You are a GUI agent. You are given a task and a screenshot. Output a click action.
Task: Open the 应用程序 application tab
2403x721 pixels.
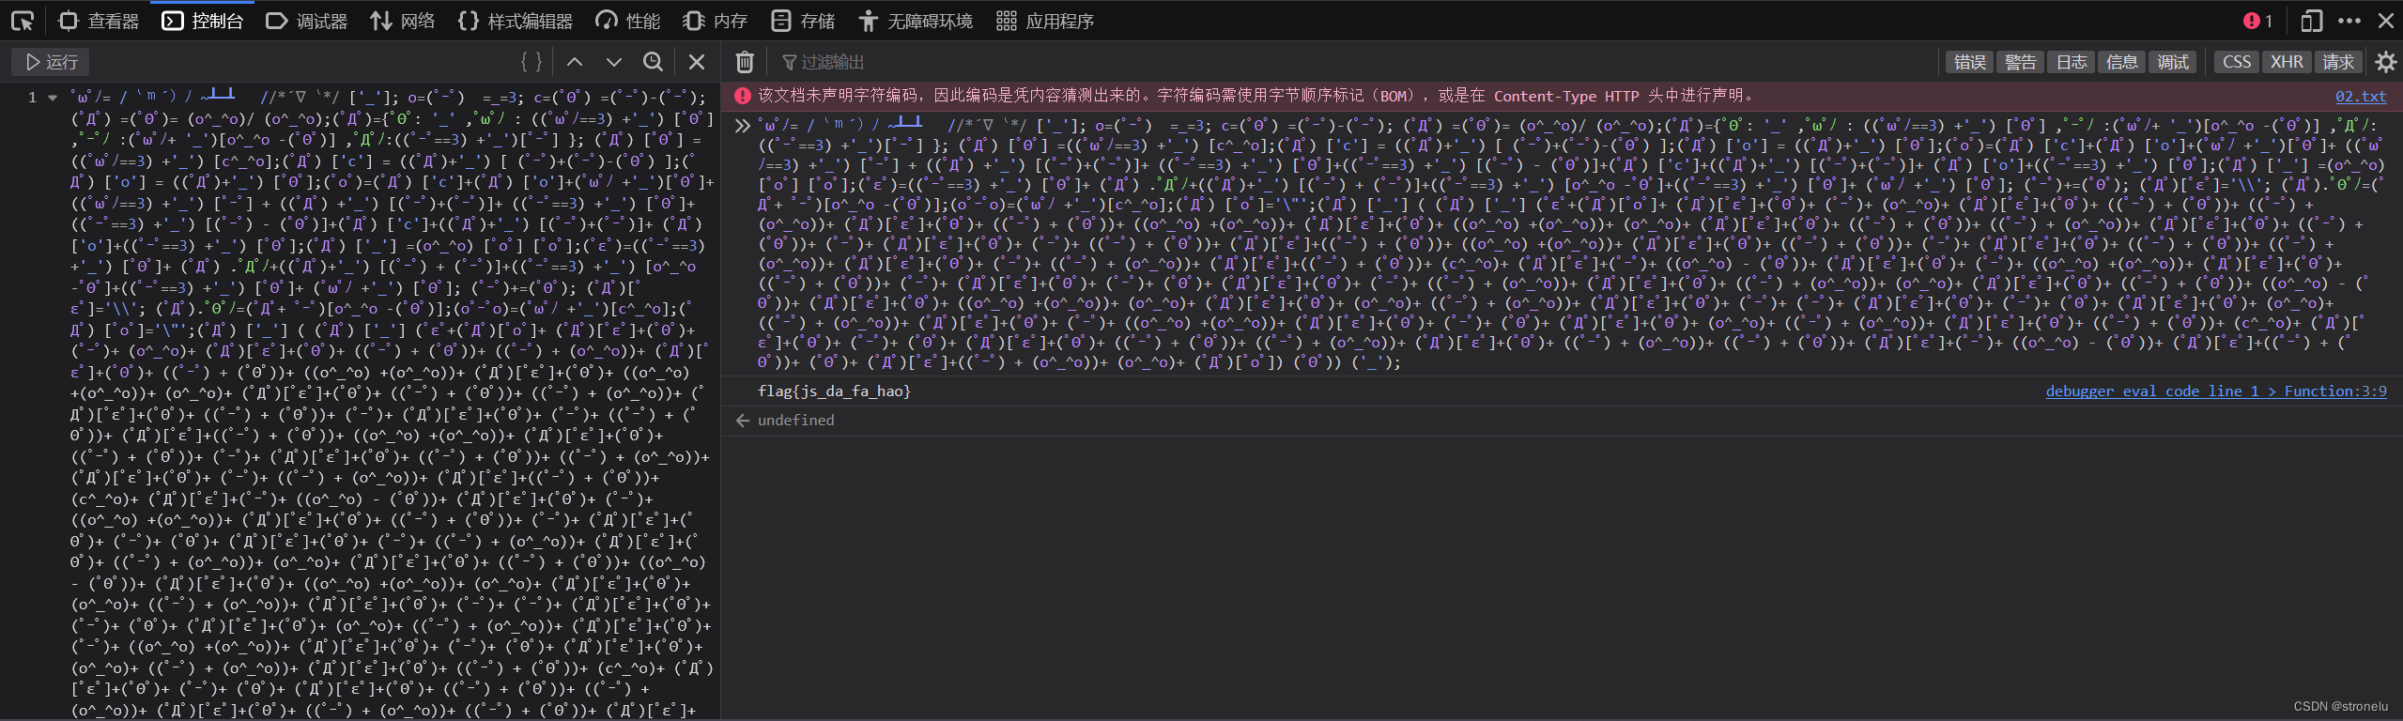pyautogui.click(x=1044, y=21)
